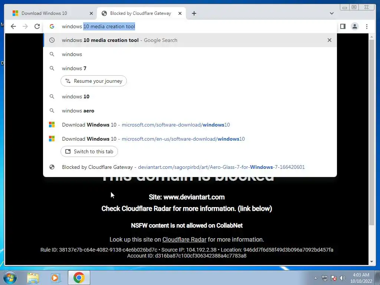Click the Resume your journey chip
380x285 pixels.
click(x=94, y=81)
